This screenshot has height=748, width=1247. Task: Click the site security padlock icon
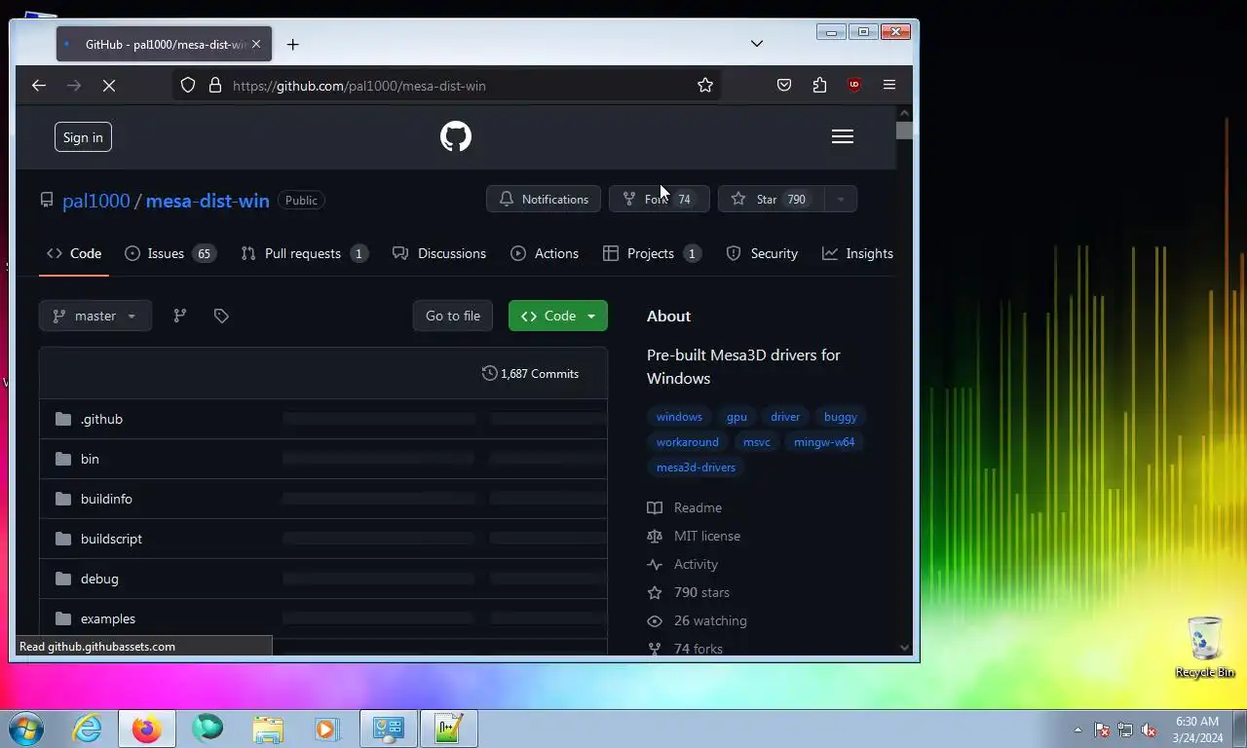215,86
